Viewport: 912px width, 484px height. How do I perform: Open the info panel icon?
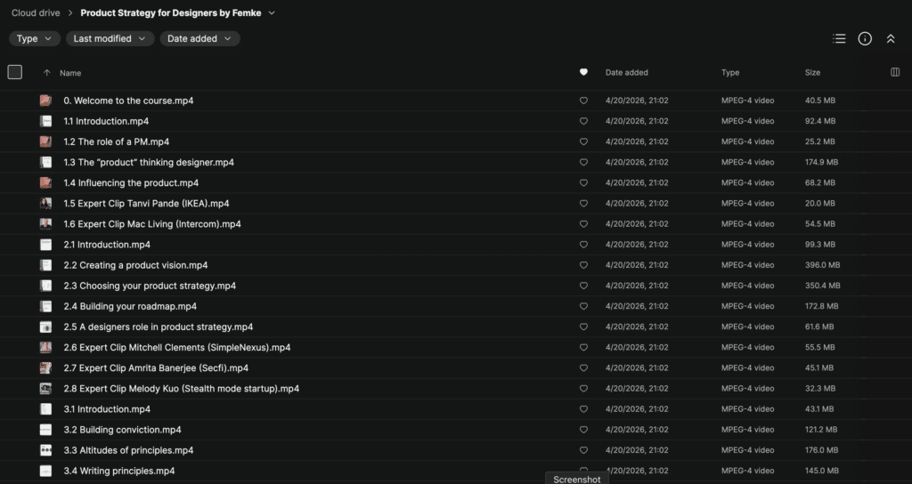[x=865, y=39]
